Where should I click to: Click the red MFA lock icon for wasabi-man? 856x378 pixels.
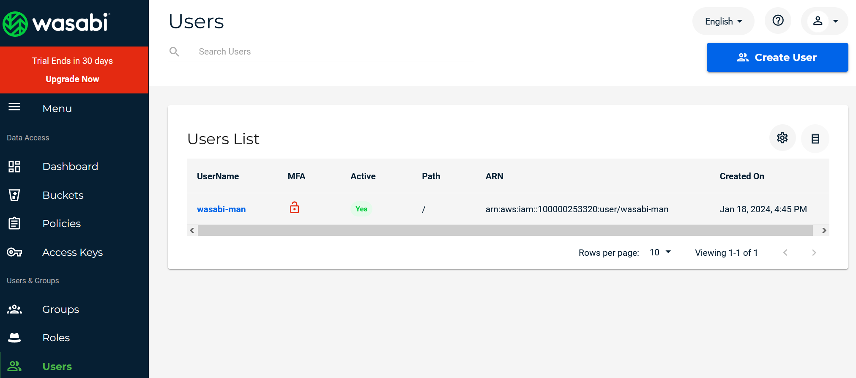click(295, 208)
